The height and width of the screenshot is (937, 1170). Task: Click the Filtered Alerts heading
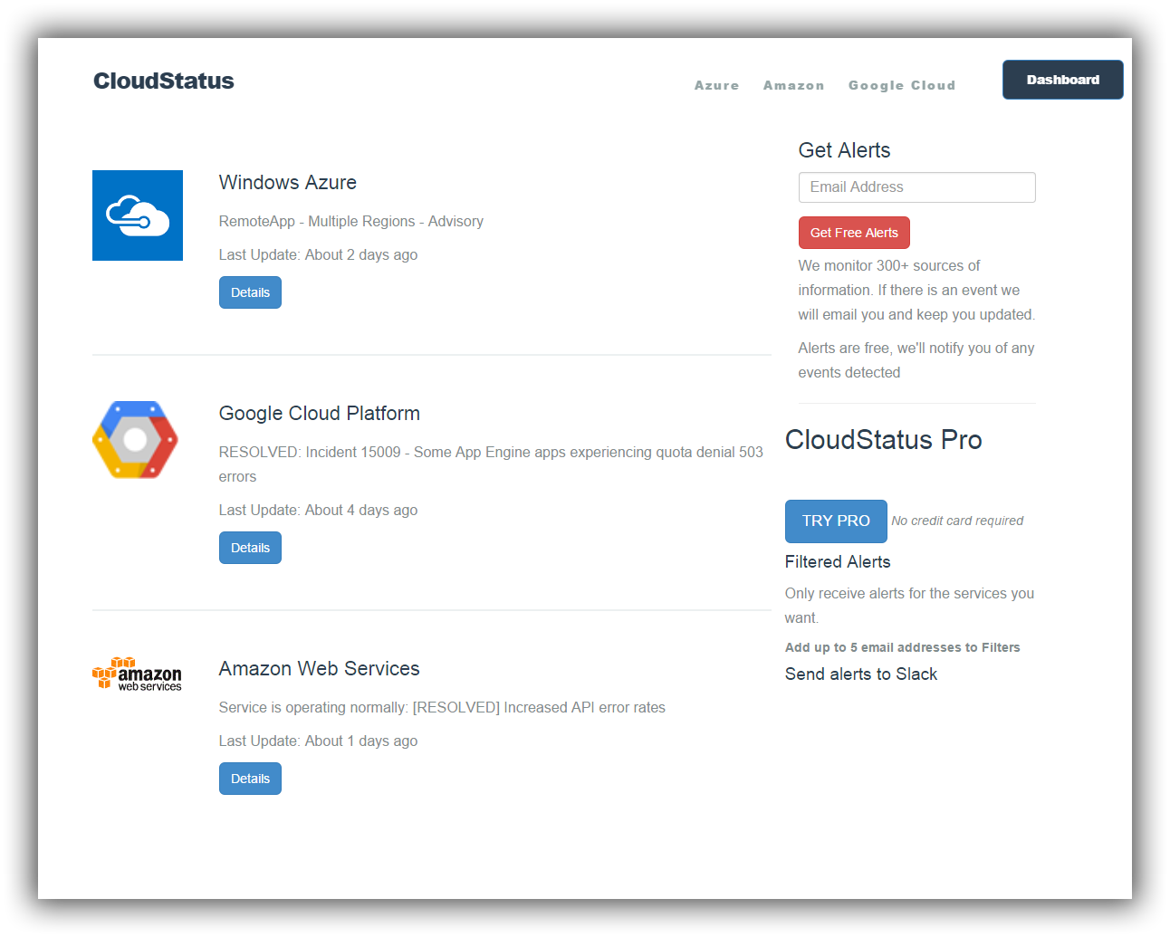pyautogui.click(x=838, y=562)
